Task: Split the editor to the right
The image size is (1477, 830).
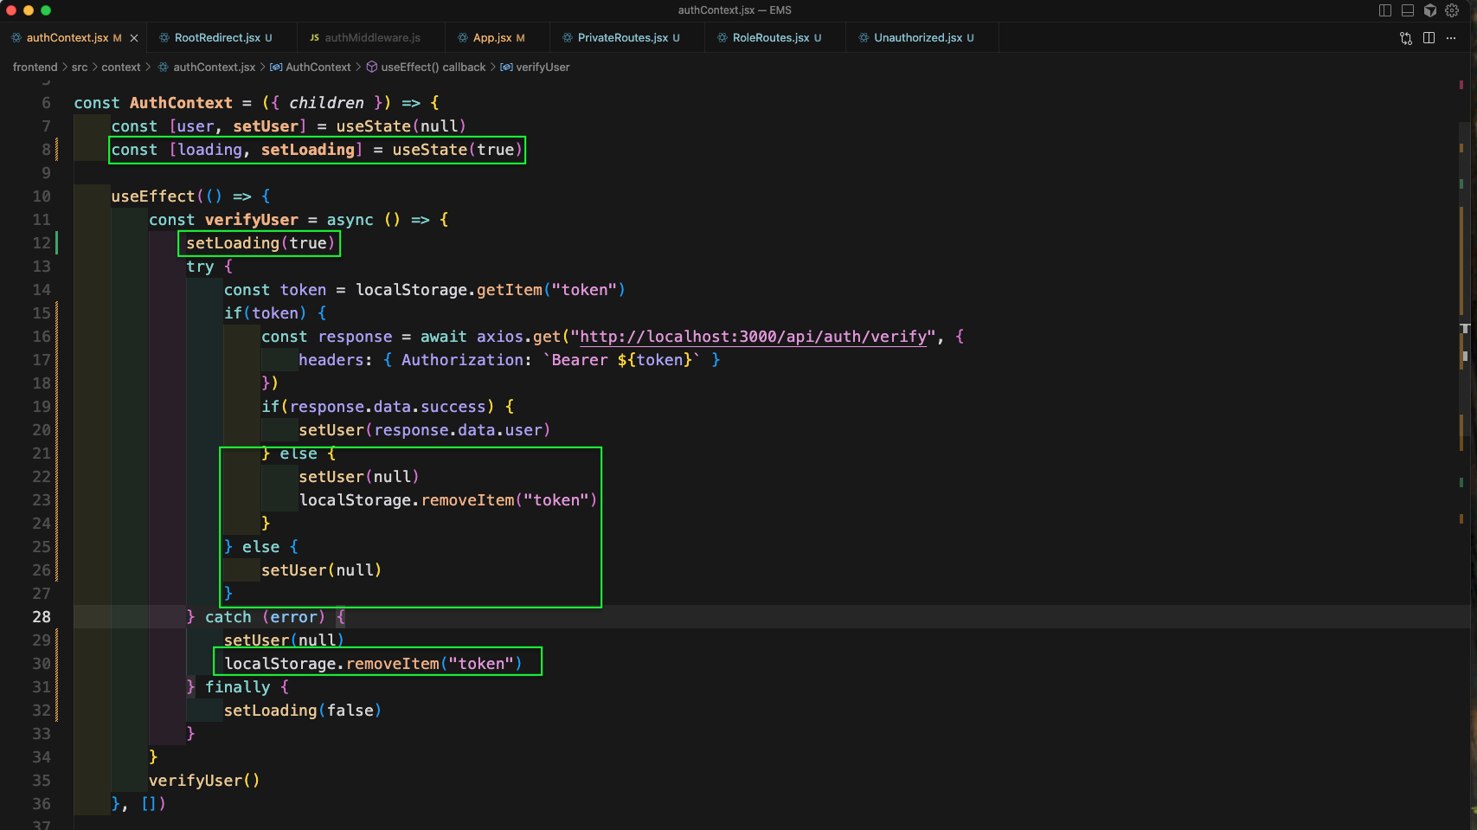Action: point(1429,38)
